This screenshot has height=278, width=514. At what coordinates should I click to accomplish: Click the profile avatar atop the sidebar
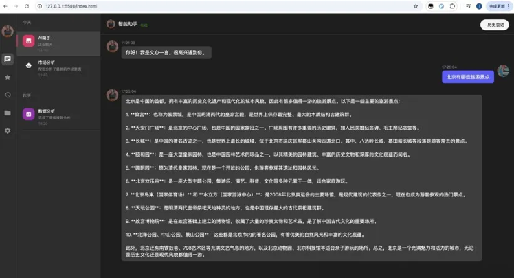(8, 32)
